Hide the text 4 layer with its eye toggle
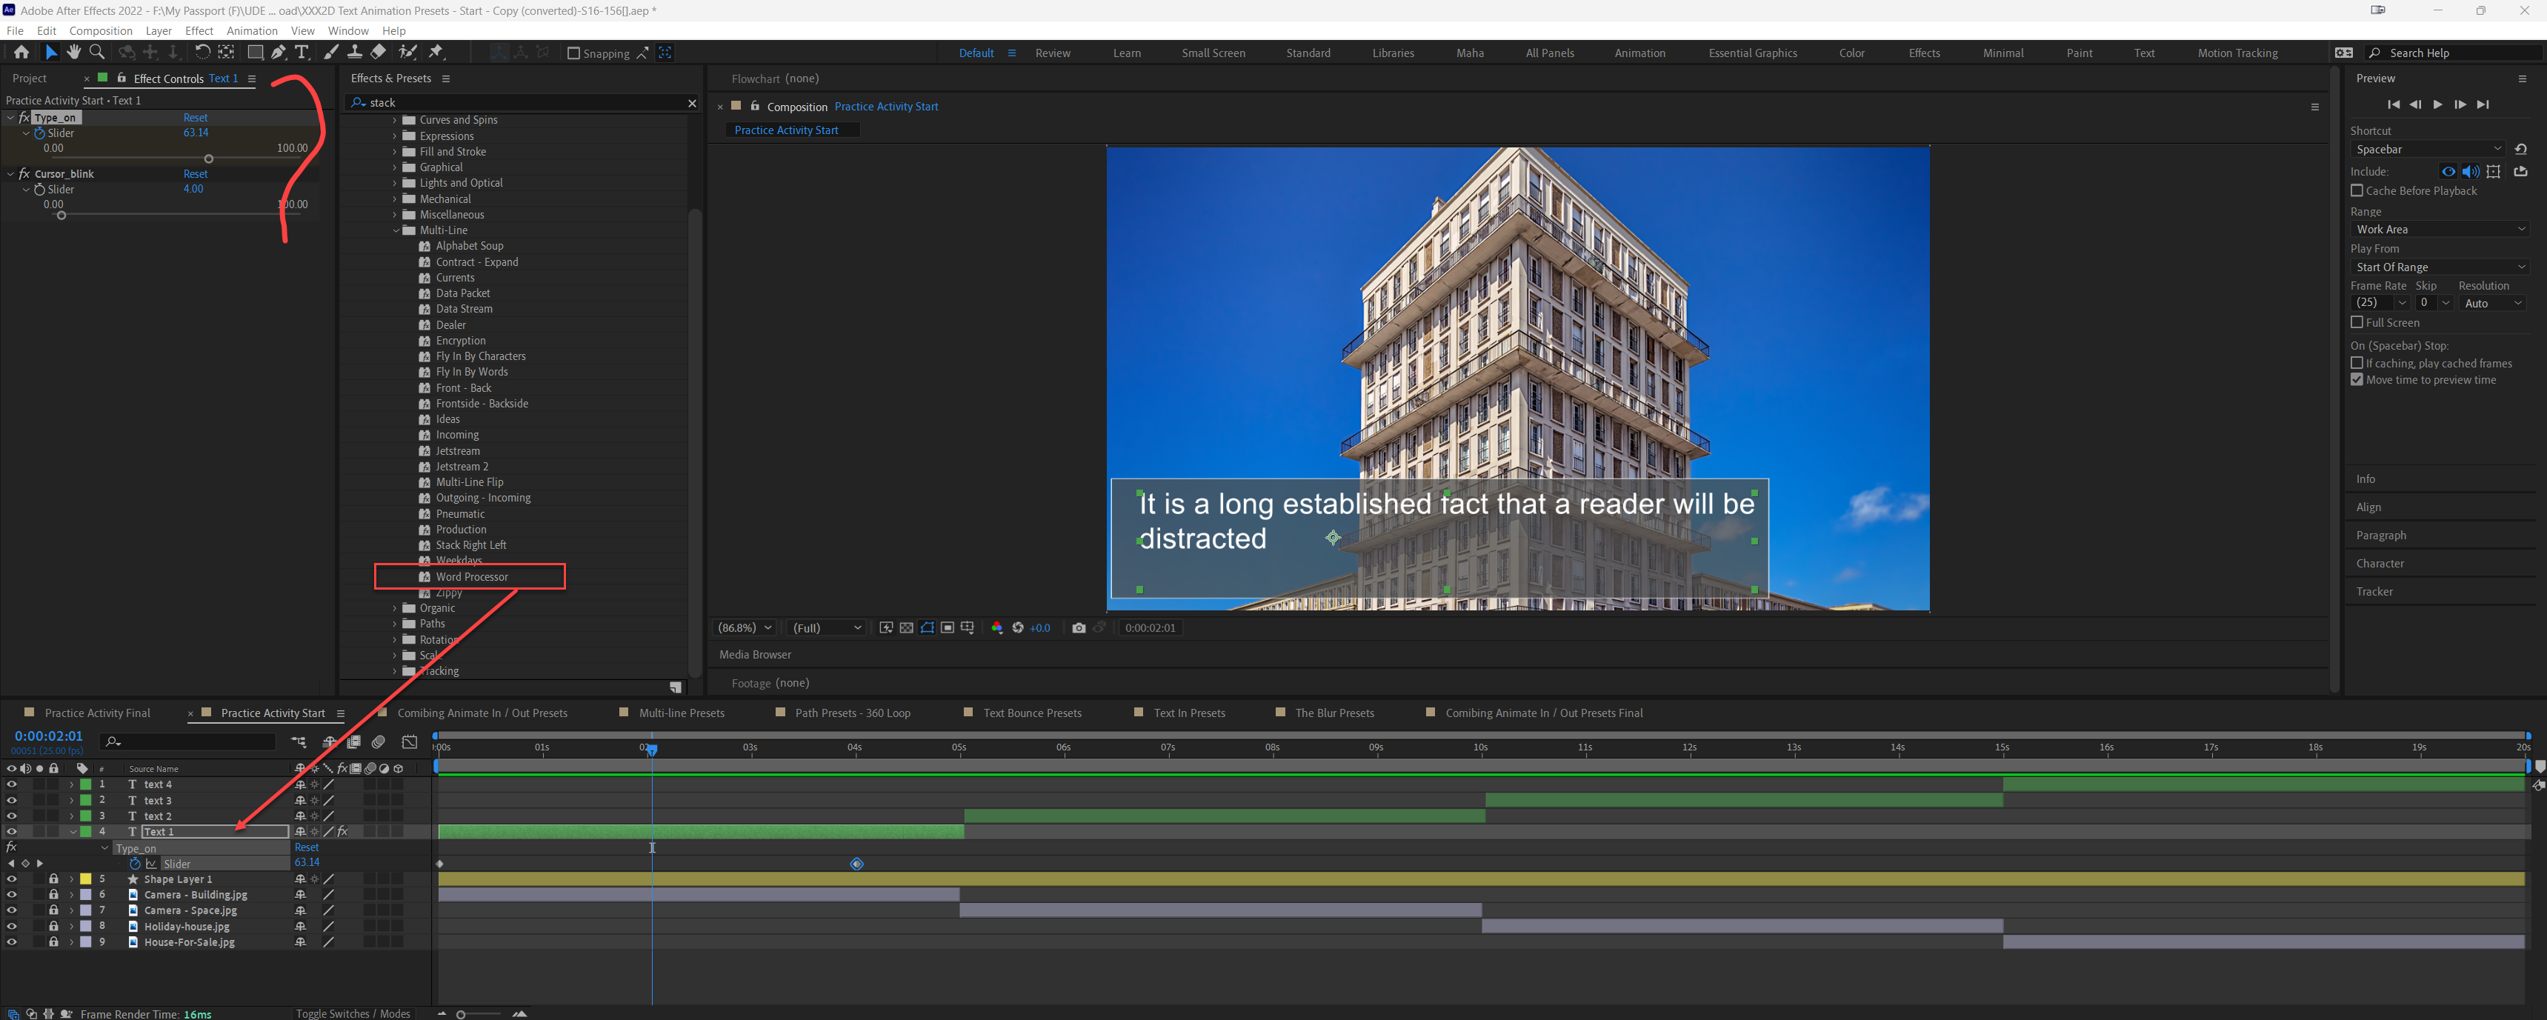Viewport: 2547px width, 1020px height. coord(11,784)
